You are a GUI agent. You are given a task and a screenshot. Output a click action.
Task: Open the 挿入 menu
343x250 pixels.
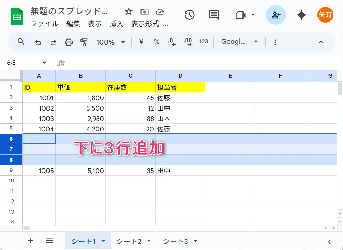click(x=116, y=24)
